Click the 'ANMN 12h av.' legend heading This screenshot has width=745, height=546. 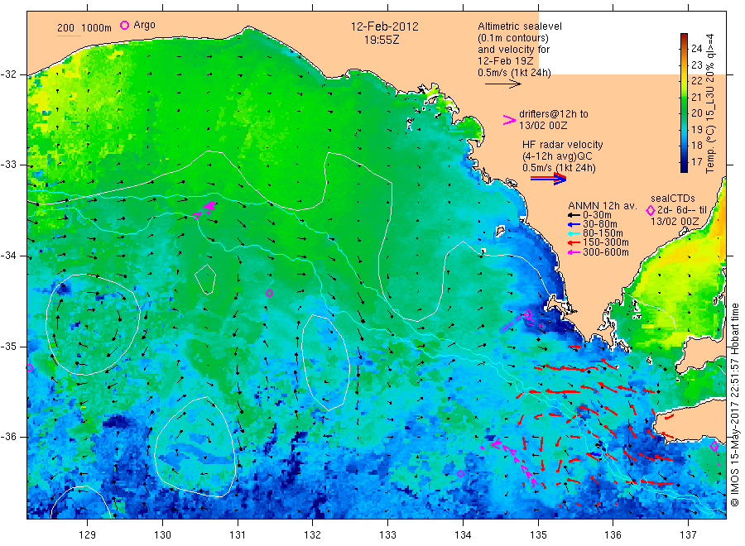point(602,206)
